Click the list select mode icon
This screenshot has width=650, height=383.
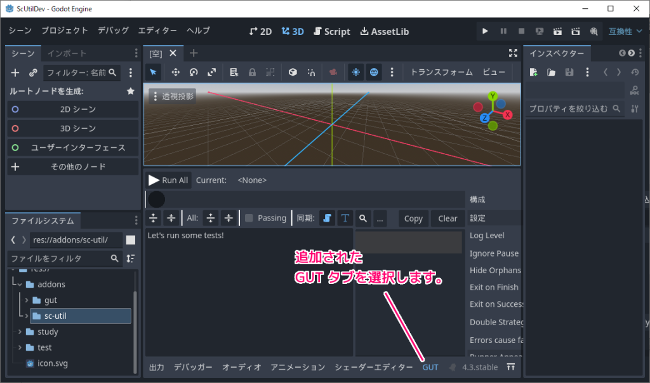[234, 72]
